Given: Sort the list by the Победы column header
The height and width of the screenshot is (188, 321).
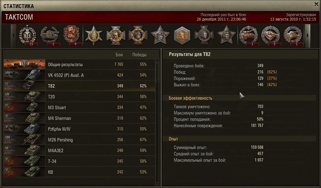Looking at the screenshot, I should pos(139,55).
